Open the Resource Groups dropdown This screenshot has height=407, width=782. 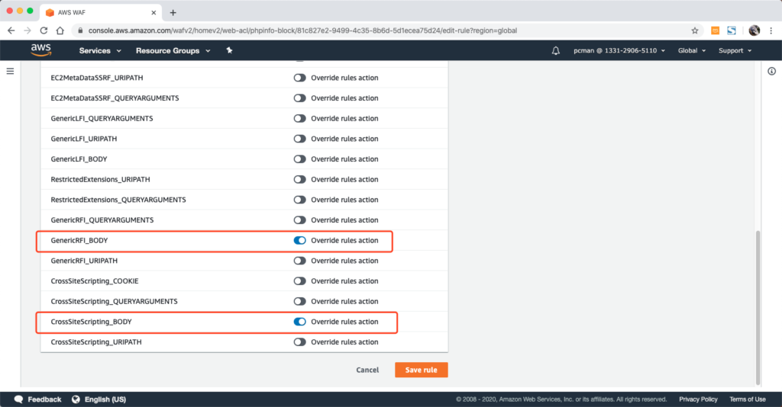(172, 51)
